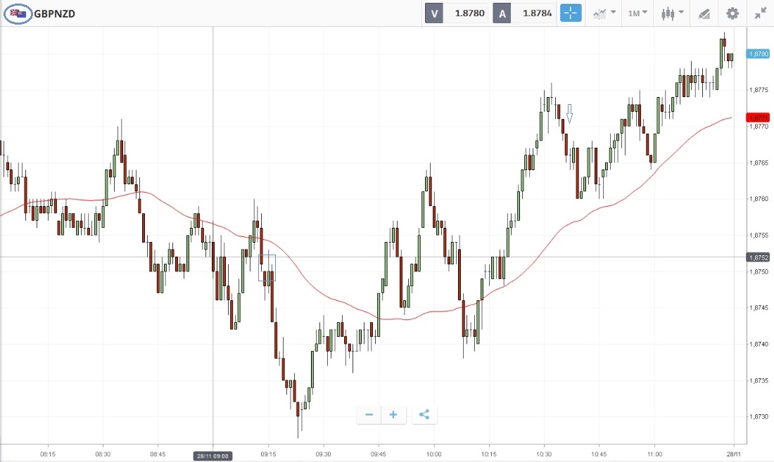The height and width of the screenshot is (462, 774).
Task: Toggle the crosshair cursor button
Action: pos(571,13)
